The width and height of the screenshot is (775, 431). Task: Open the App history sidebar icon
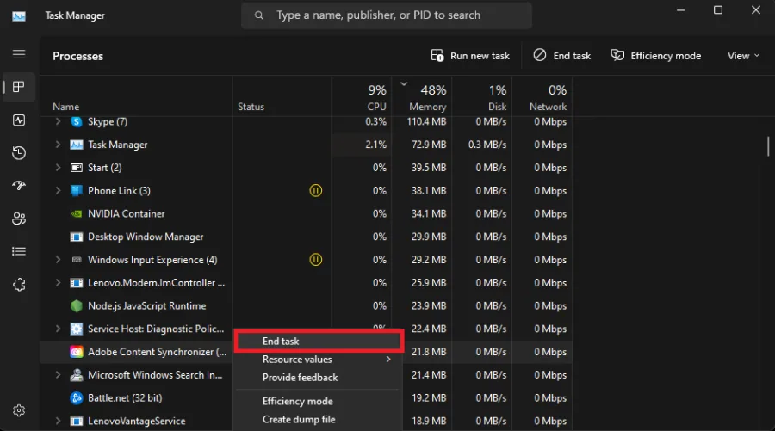coord(19,153)
